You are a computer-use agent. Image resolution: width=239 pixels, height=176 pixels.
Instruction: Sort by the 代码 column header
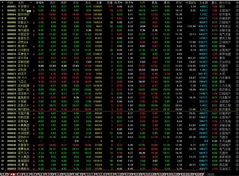(10, 3)
